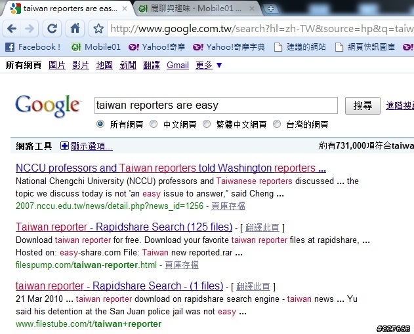Select the 中文網頁 radio button
The image size is (414, 334).
[154, 124]
